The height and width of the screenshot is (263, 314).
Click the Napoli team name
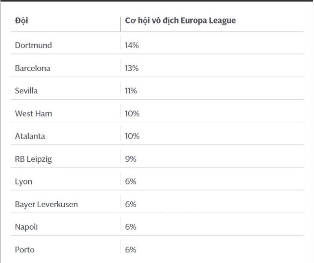[26, 227]
